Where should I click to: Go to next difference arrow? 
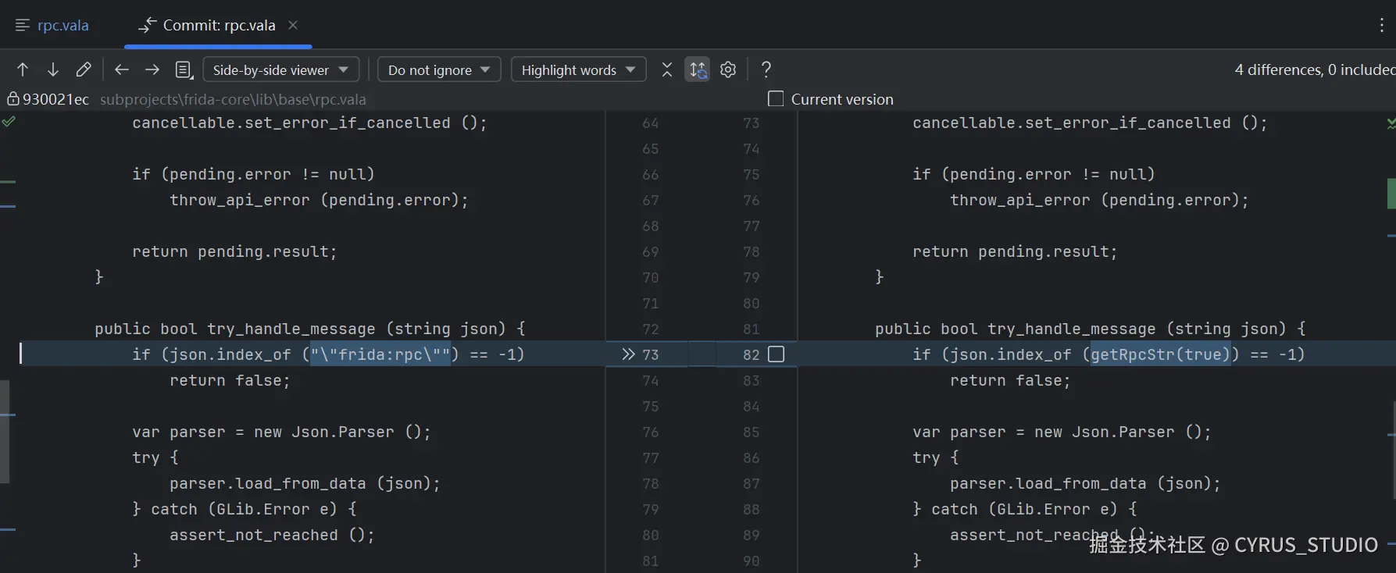pyautogui.click(x=53, y=69)
